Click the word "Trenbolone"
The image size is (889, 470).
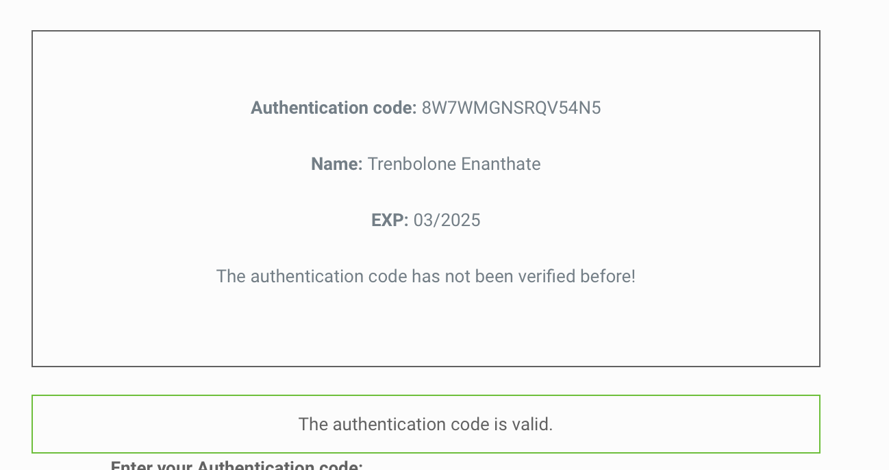tap(412, 164)
